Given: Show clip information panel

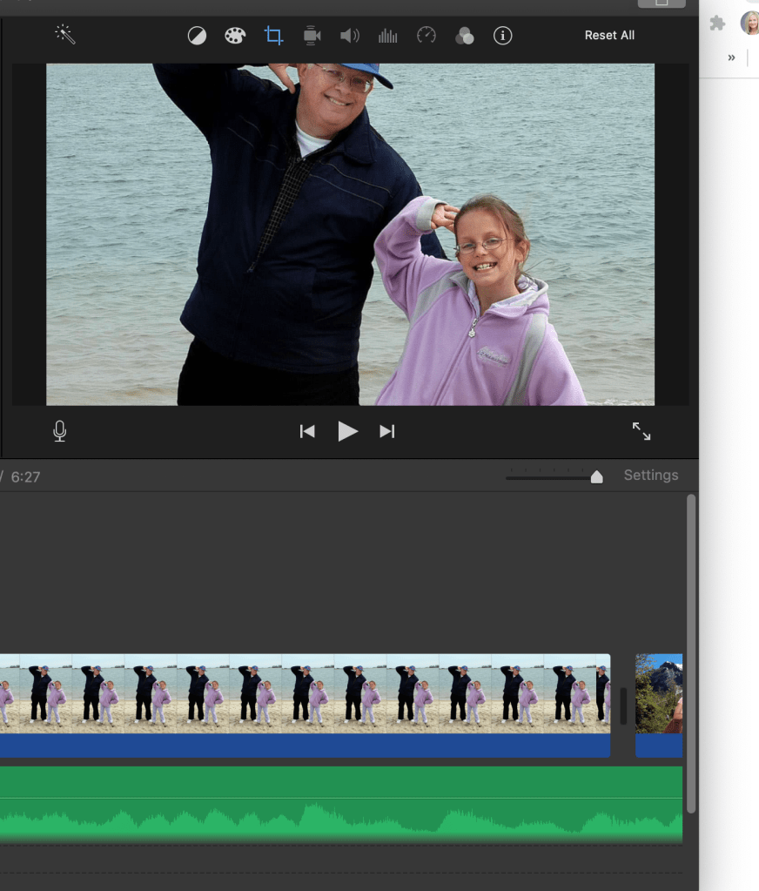Looking at the screenshot, I should 502,36.
